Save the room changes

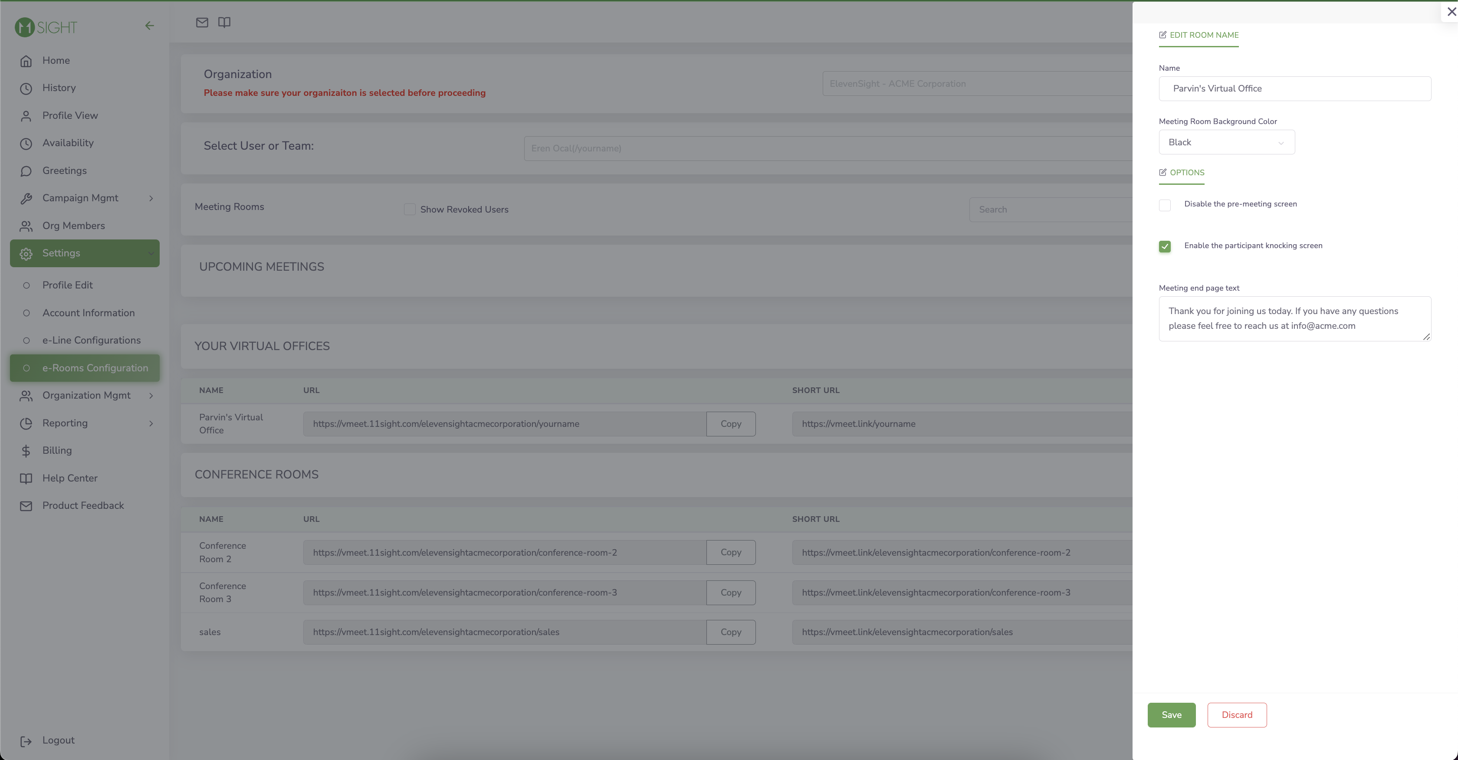coord(1172,715)
